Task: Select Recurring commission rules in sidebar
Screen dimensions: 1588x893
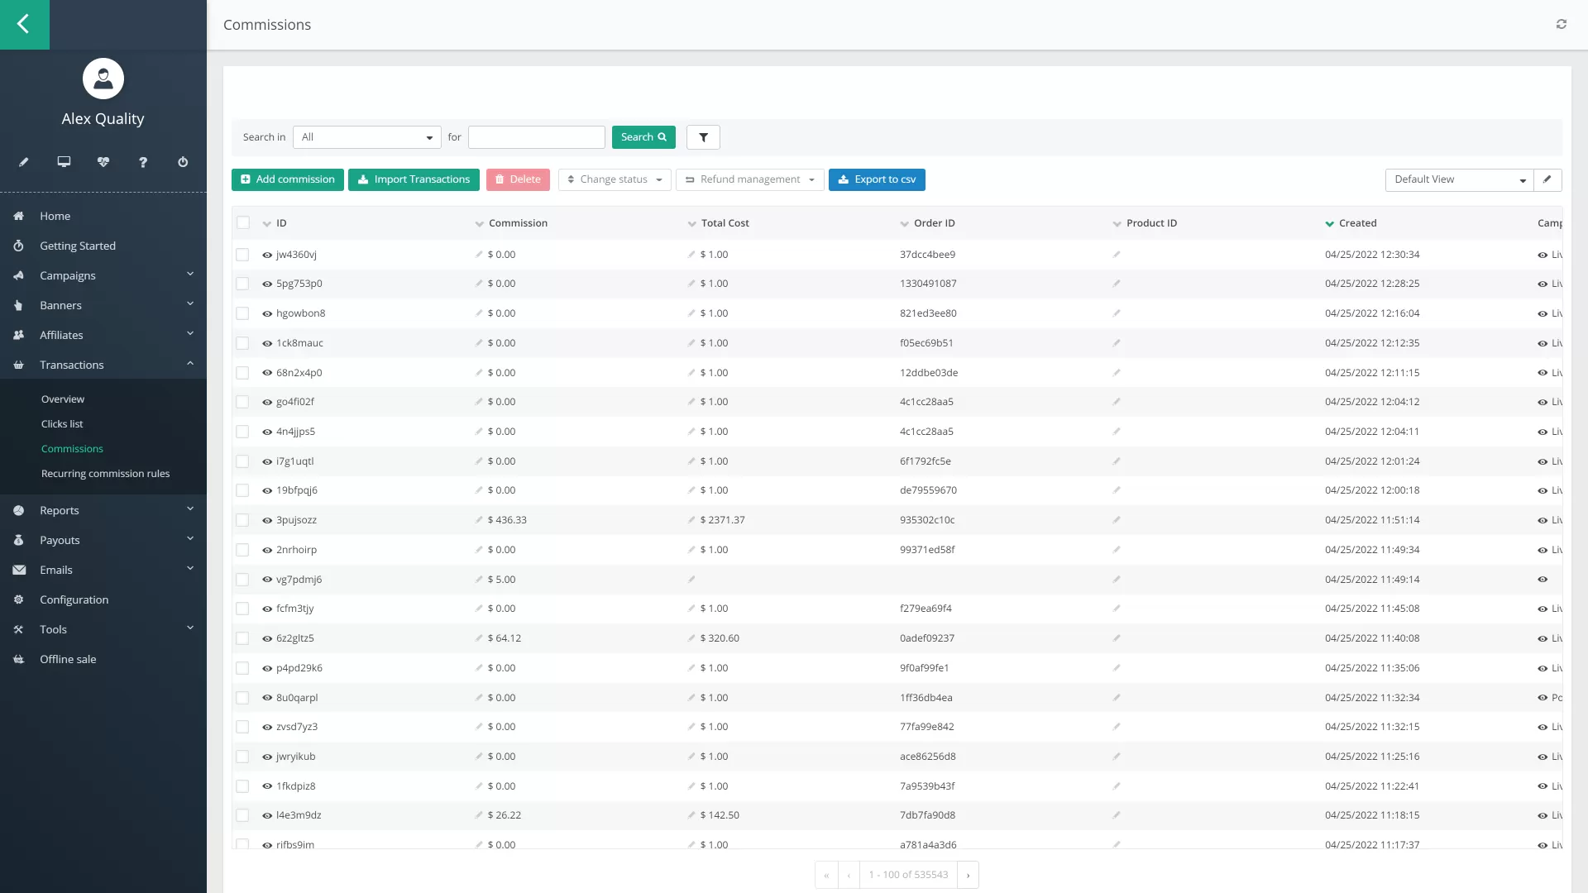Action: tap(105, 473)
